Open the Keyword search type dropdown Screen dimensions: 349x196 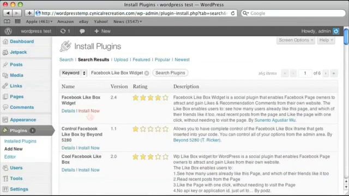pos(73,73)
